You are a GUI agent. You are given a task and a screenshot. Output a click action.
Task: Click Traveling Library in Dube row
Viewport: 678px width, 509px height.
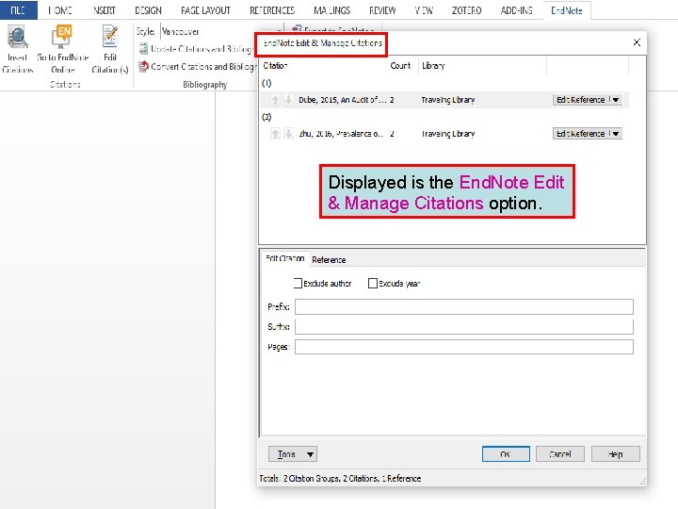(448, 100)
